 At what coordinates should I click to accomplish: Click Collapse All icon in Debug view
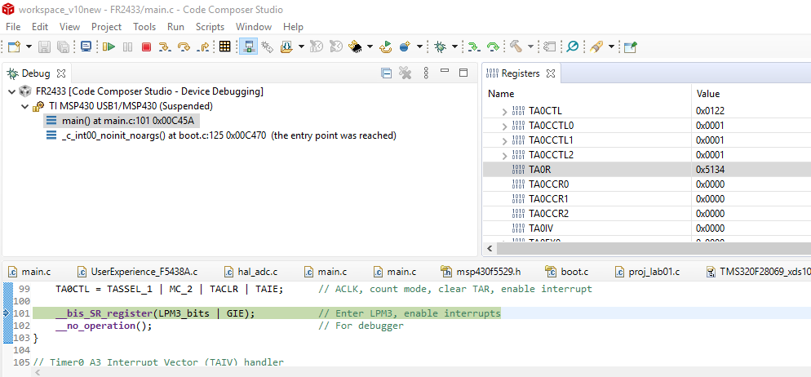click(387, 73)
